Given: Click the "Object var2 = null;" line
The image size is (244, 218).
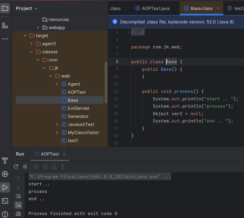Looking at the screenshot, I should 178,114.
